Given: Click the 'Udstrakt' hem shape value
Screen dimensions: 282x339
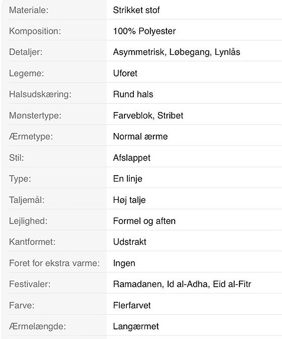Looking at the screenshot, I should [130, 242].
